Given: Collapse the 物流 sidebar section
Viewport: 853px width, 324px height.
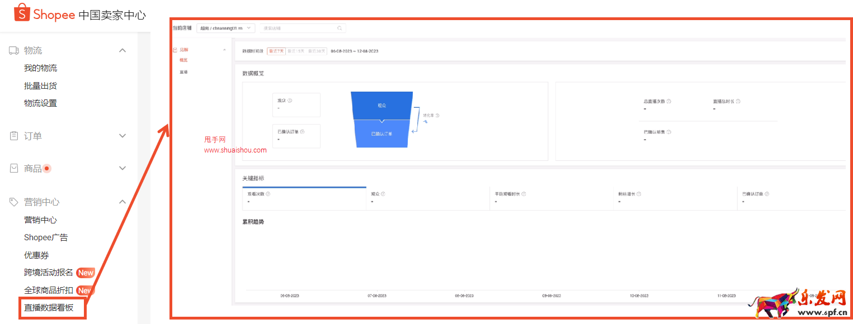Looking at the screenshot, I should coord(122,51).
